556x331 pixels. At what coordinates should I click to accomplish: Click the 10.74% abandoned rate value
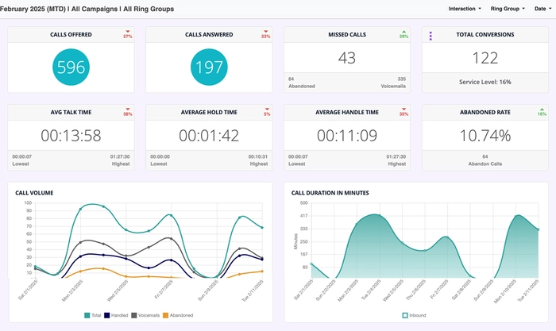(485, 136)
